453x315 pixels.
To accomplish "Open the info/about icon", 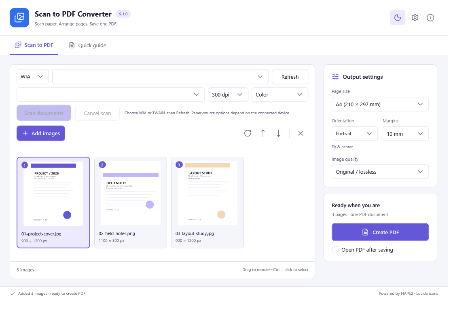I will click(x=430, y=18).
